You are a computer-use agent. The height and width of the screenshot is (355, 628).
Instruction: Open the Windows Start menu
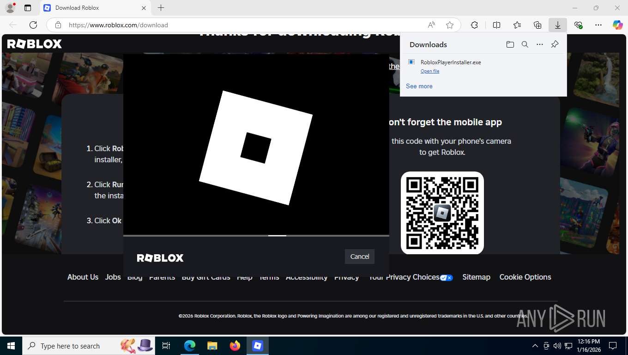tap(11, 346)
